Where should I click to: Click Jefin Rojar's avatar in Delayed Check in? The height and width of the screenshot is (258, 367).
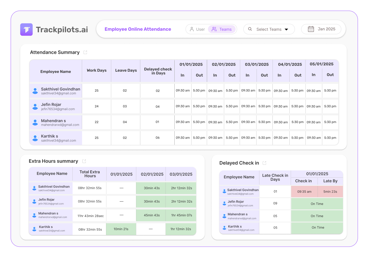pyautogui.click(x=224, y=203)
